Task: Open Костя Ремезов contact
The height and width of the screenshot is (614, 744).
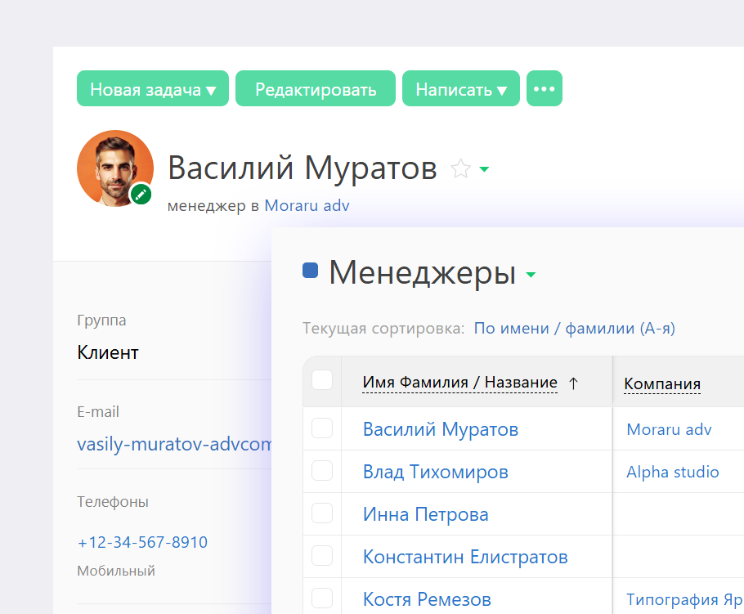Action: (x=427, y=599)
